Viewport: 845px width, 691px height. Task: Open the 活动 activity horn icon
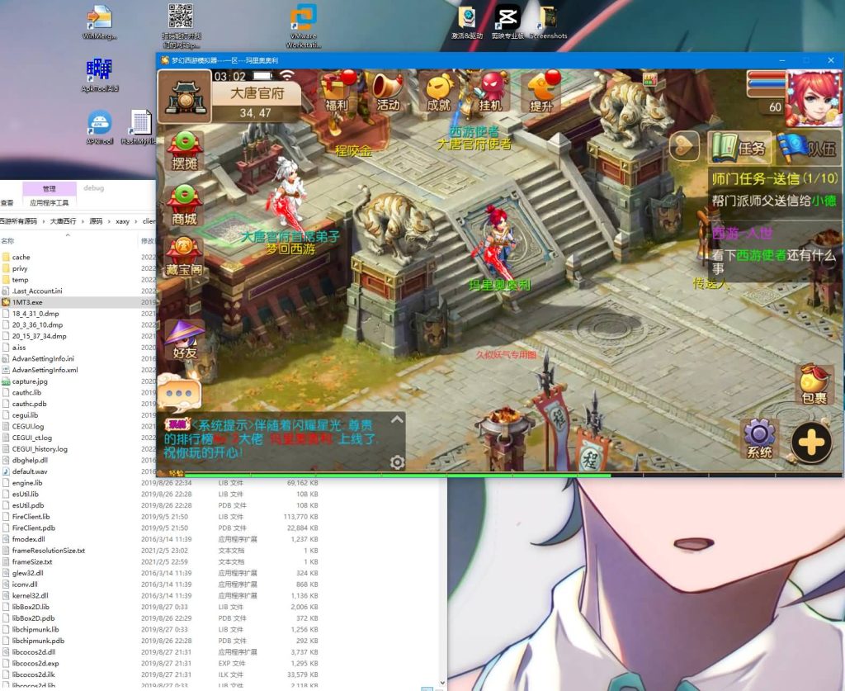click(x=387, y=92)
